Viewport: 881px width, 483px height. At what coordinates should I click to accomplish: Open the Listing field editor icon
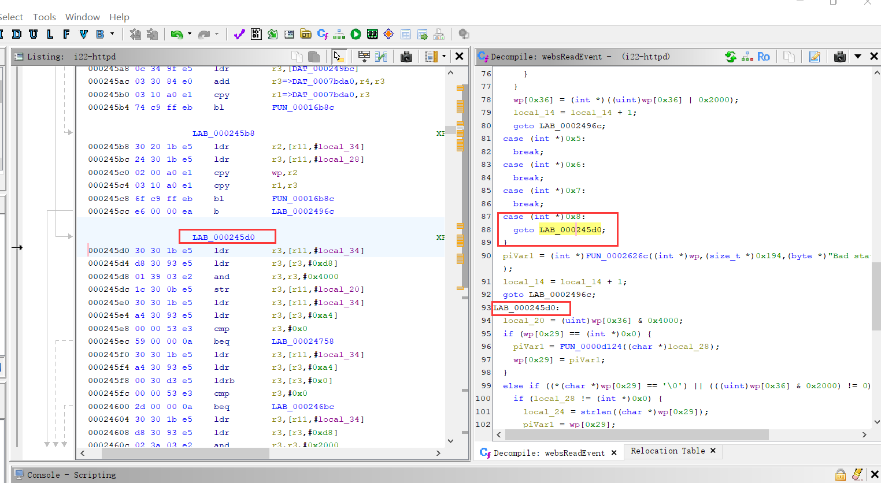(x=364, y=56)
